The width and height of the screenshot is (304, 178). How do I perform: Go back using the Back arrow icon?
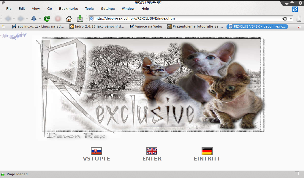click(x=8, y=19)
